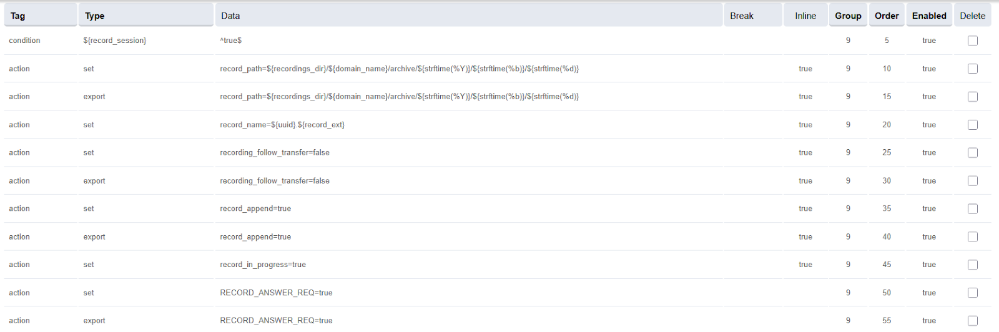Tick the Delete checkbox for the order 50 row
This screenshot has height=332, width=999.
972,293
